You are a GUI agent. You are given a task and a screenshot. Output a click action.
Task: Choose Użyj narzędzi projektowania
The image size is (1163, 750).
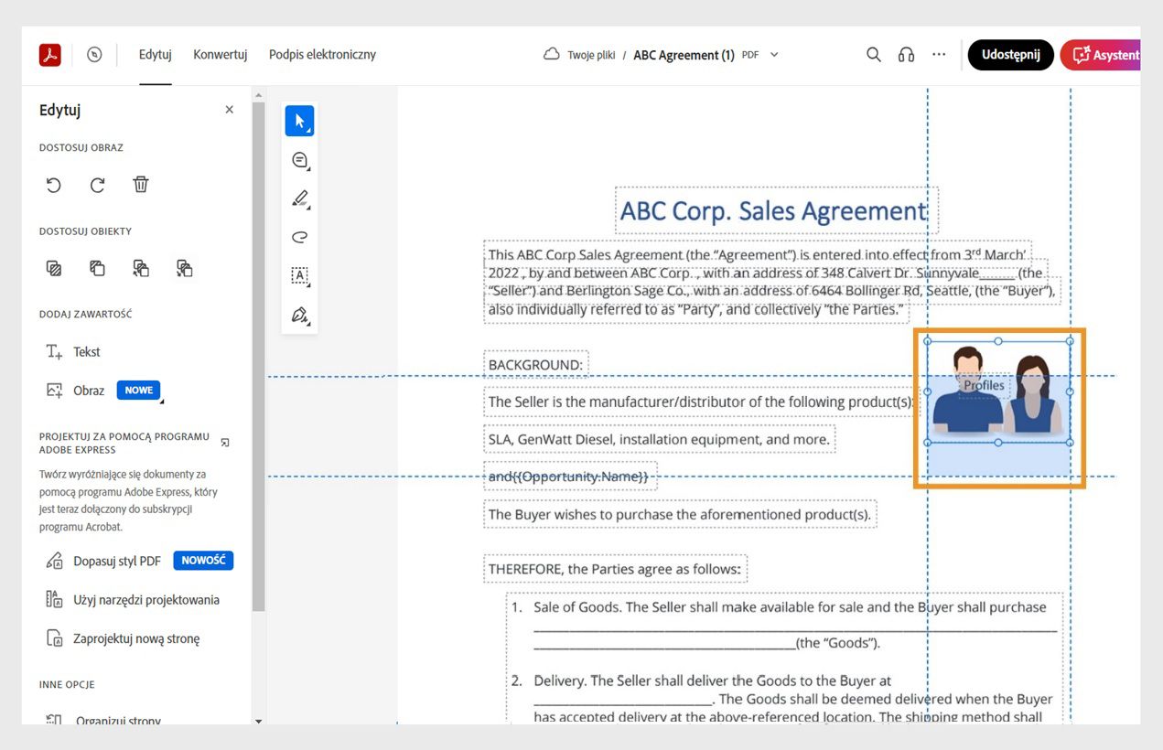tap(133, 600)
